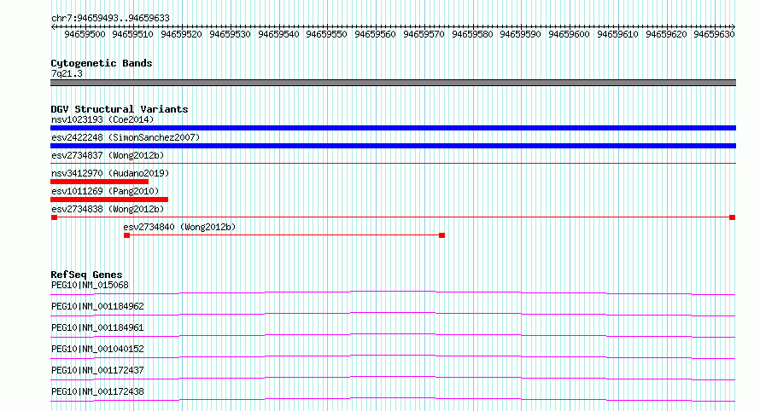Click the PEG10|NM_001040152 gene label
Image resolution: width=760 pixels, height=411 pixels.
point(97,349)
